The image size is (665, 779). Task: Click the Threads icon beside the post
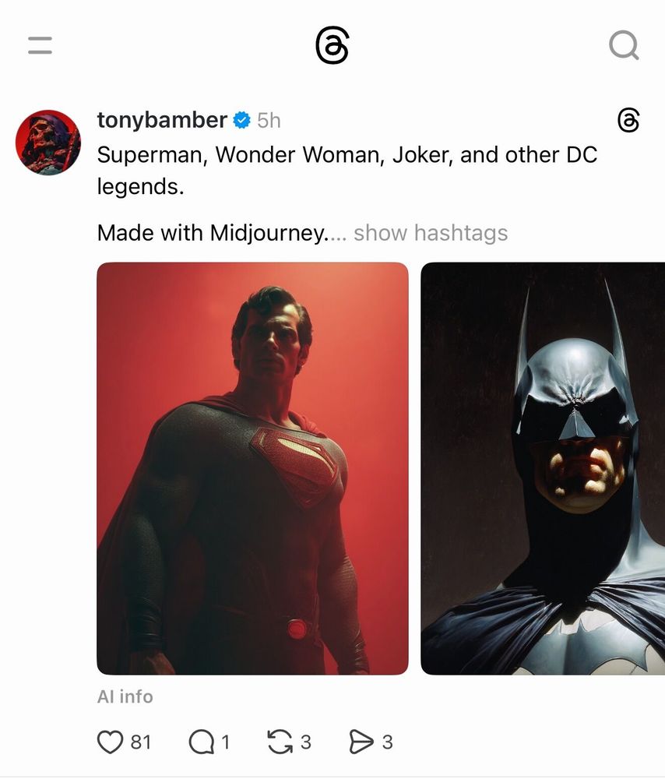629,120
